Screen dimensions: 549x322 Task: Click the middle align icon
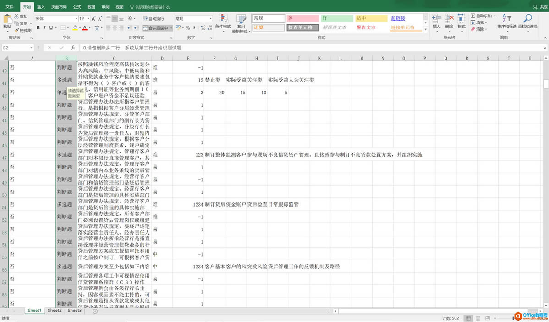click(115, 18)
